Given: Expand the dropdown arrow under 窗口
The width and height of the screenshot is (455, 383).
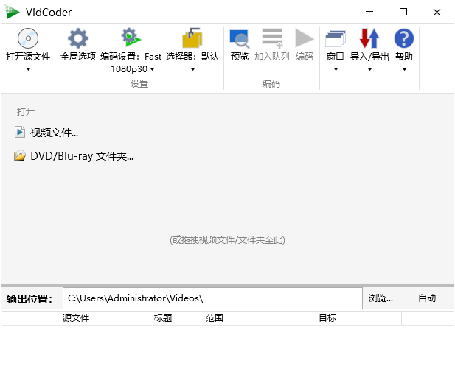Looking at the screenshot, I should pyautogui.click(x=335, y=70).
